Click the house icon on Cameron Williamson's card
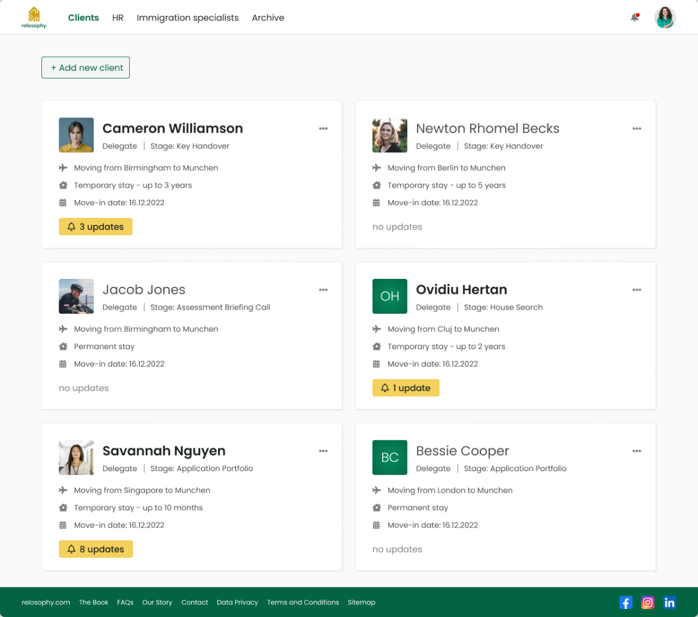698x617 pixels. 63,185
